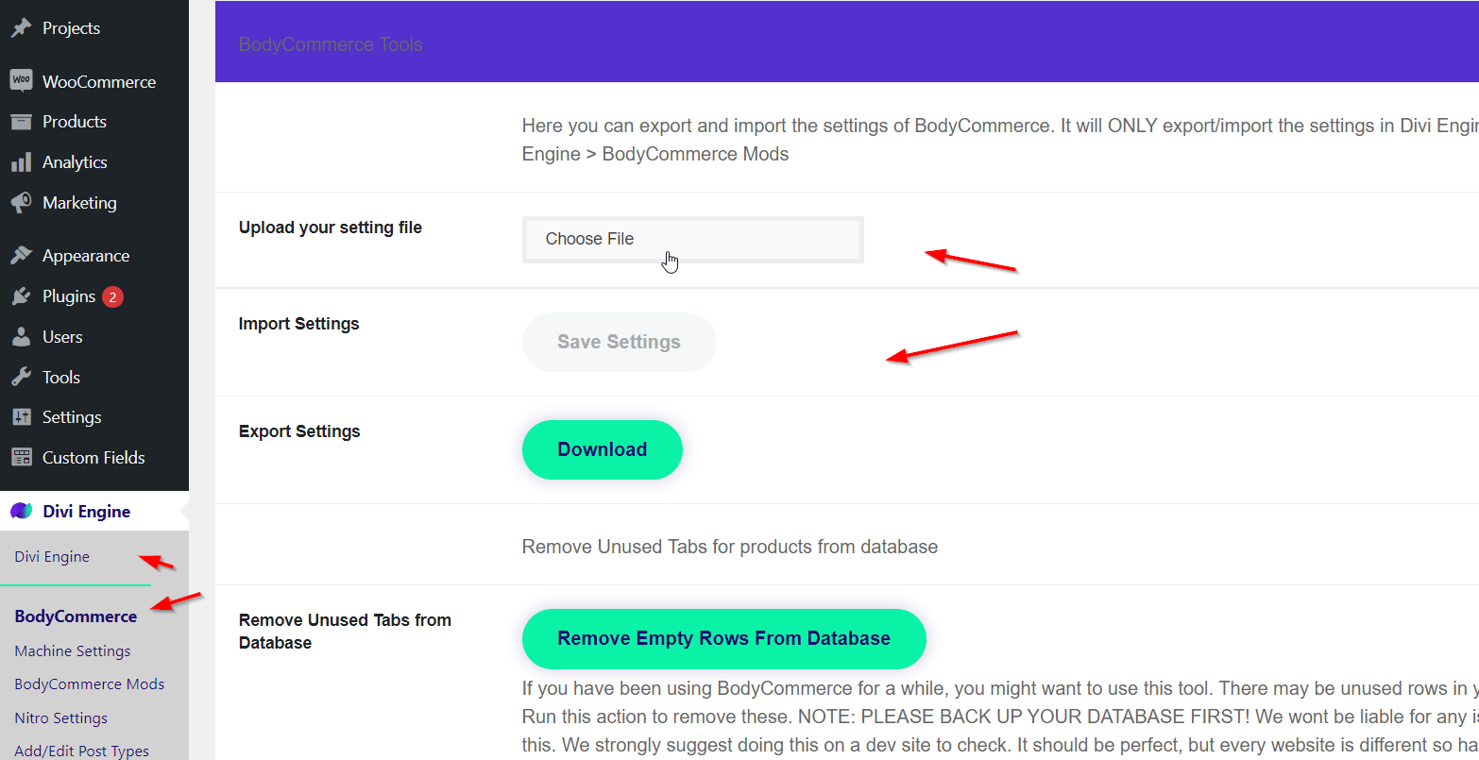The width and height of the screenshot is (1479, 760).
Task: Click the Users person icon
Action: pos(21,337)
